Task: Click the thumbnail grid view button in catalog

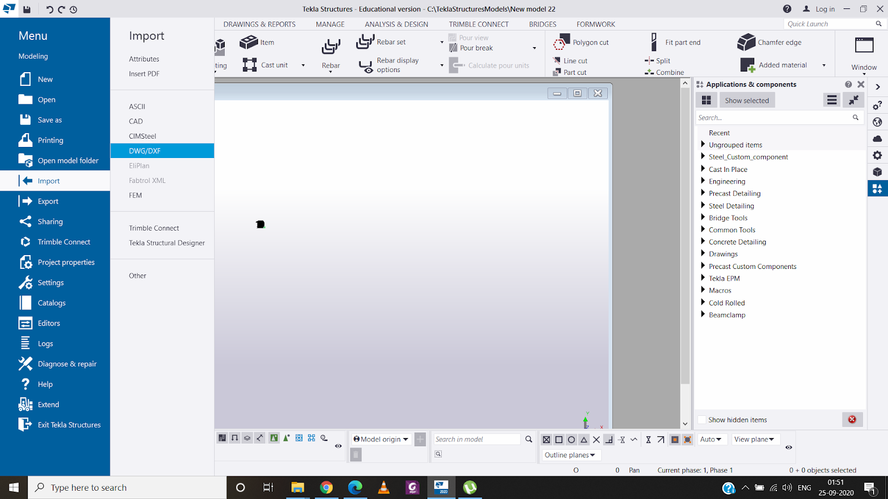Action: point(707,100)
